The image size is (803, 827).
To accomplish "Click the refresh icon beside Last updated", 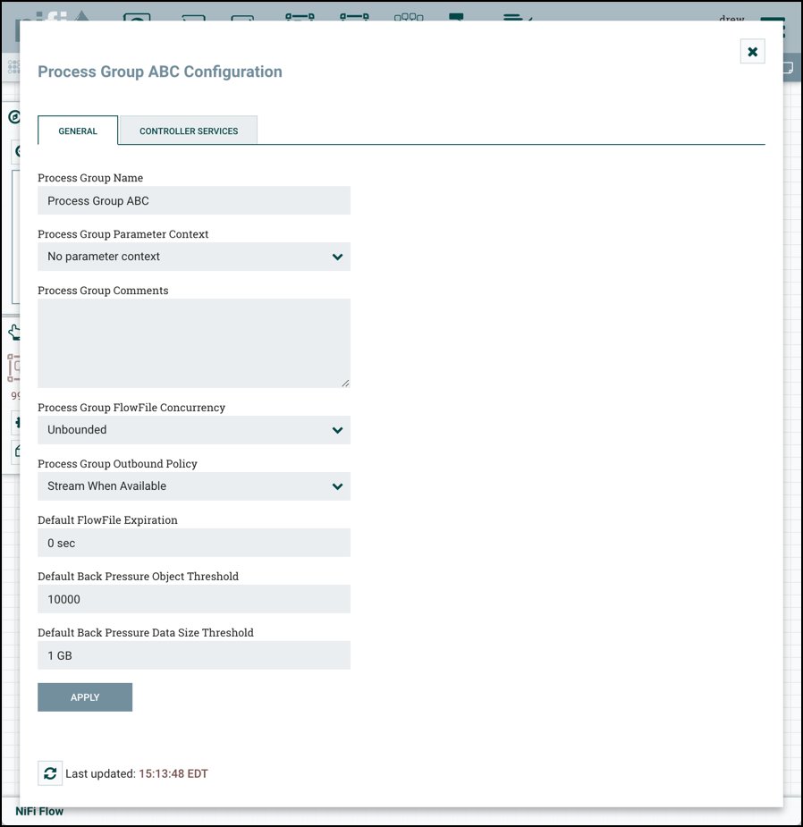I will coord(50,773).
